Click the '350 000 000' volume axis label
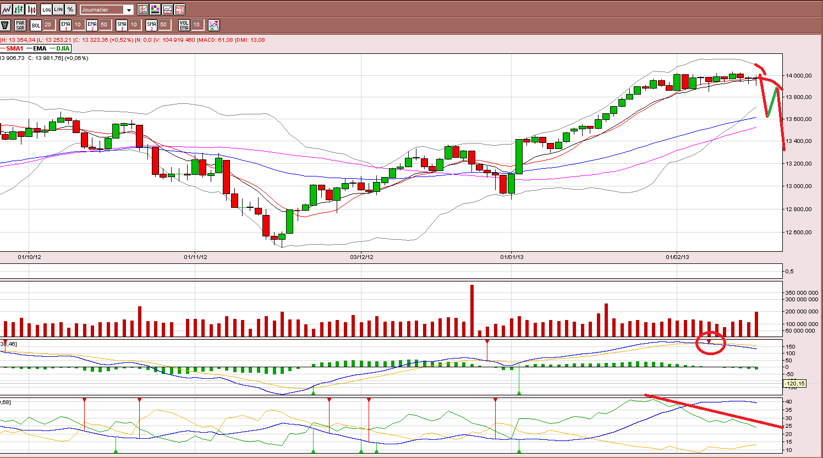Viewport: 823px width, 458px height. [802, 293]
